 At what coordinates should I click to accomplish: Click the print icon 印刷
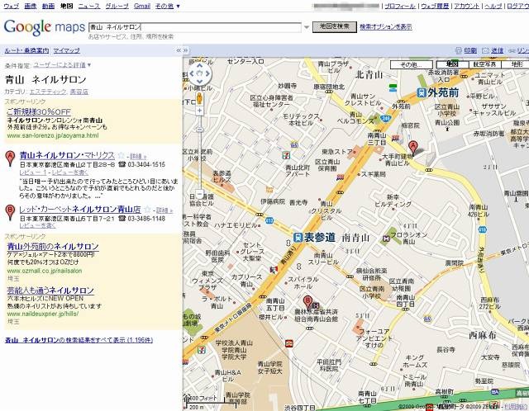458,50
